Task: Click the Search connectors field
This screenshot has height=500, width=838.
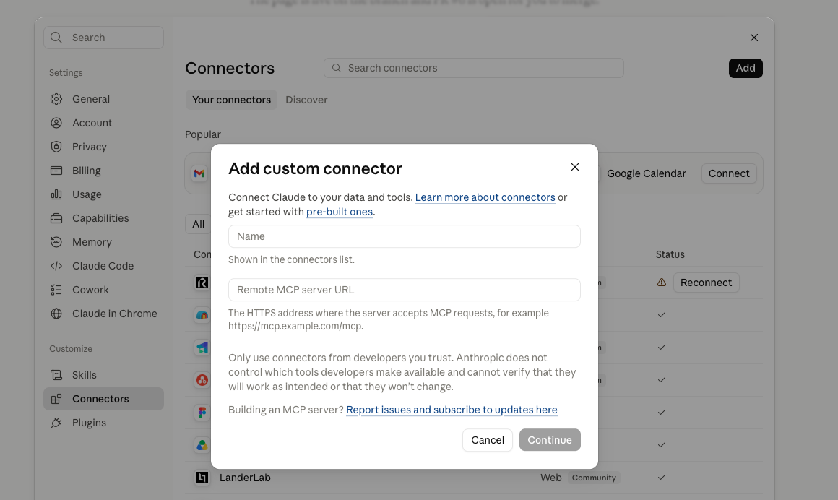Action: pos(473,68)
